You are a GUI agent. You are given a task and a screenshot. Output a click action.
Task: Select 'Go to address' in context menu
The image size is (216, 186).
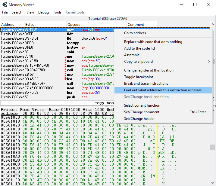point(135,33)
